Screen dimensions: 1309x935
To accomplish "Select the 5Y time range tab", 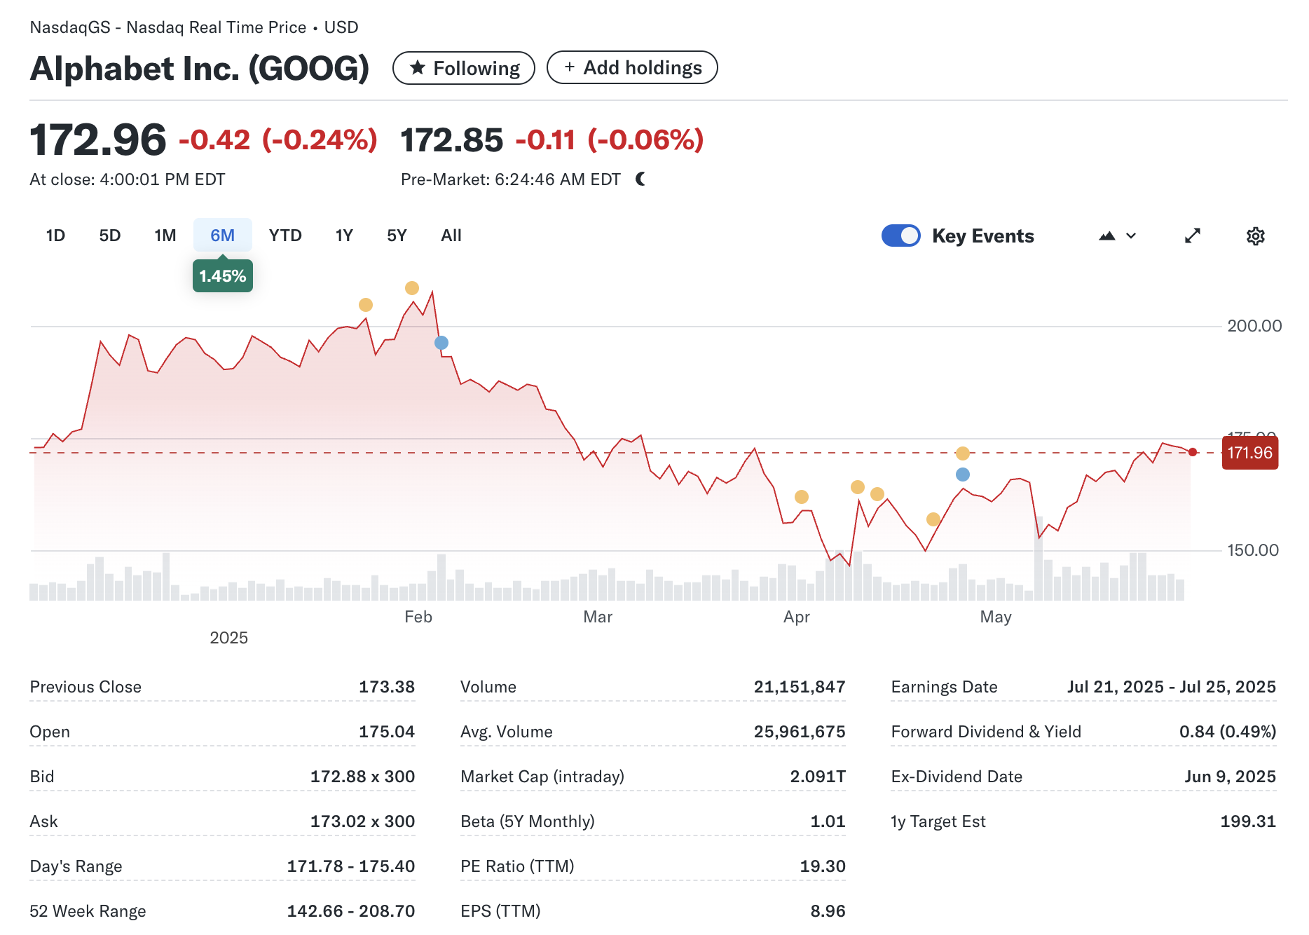I will pos(397,236).
